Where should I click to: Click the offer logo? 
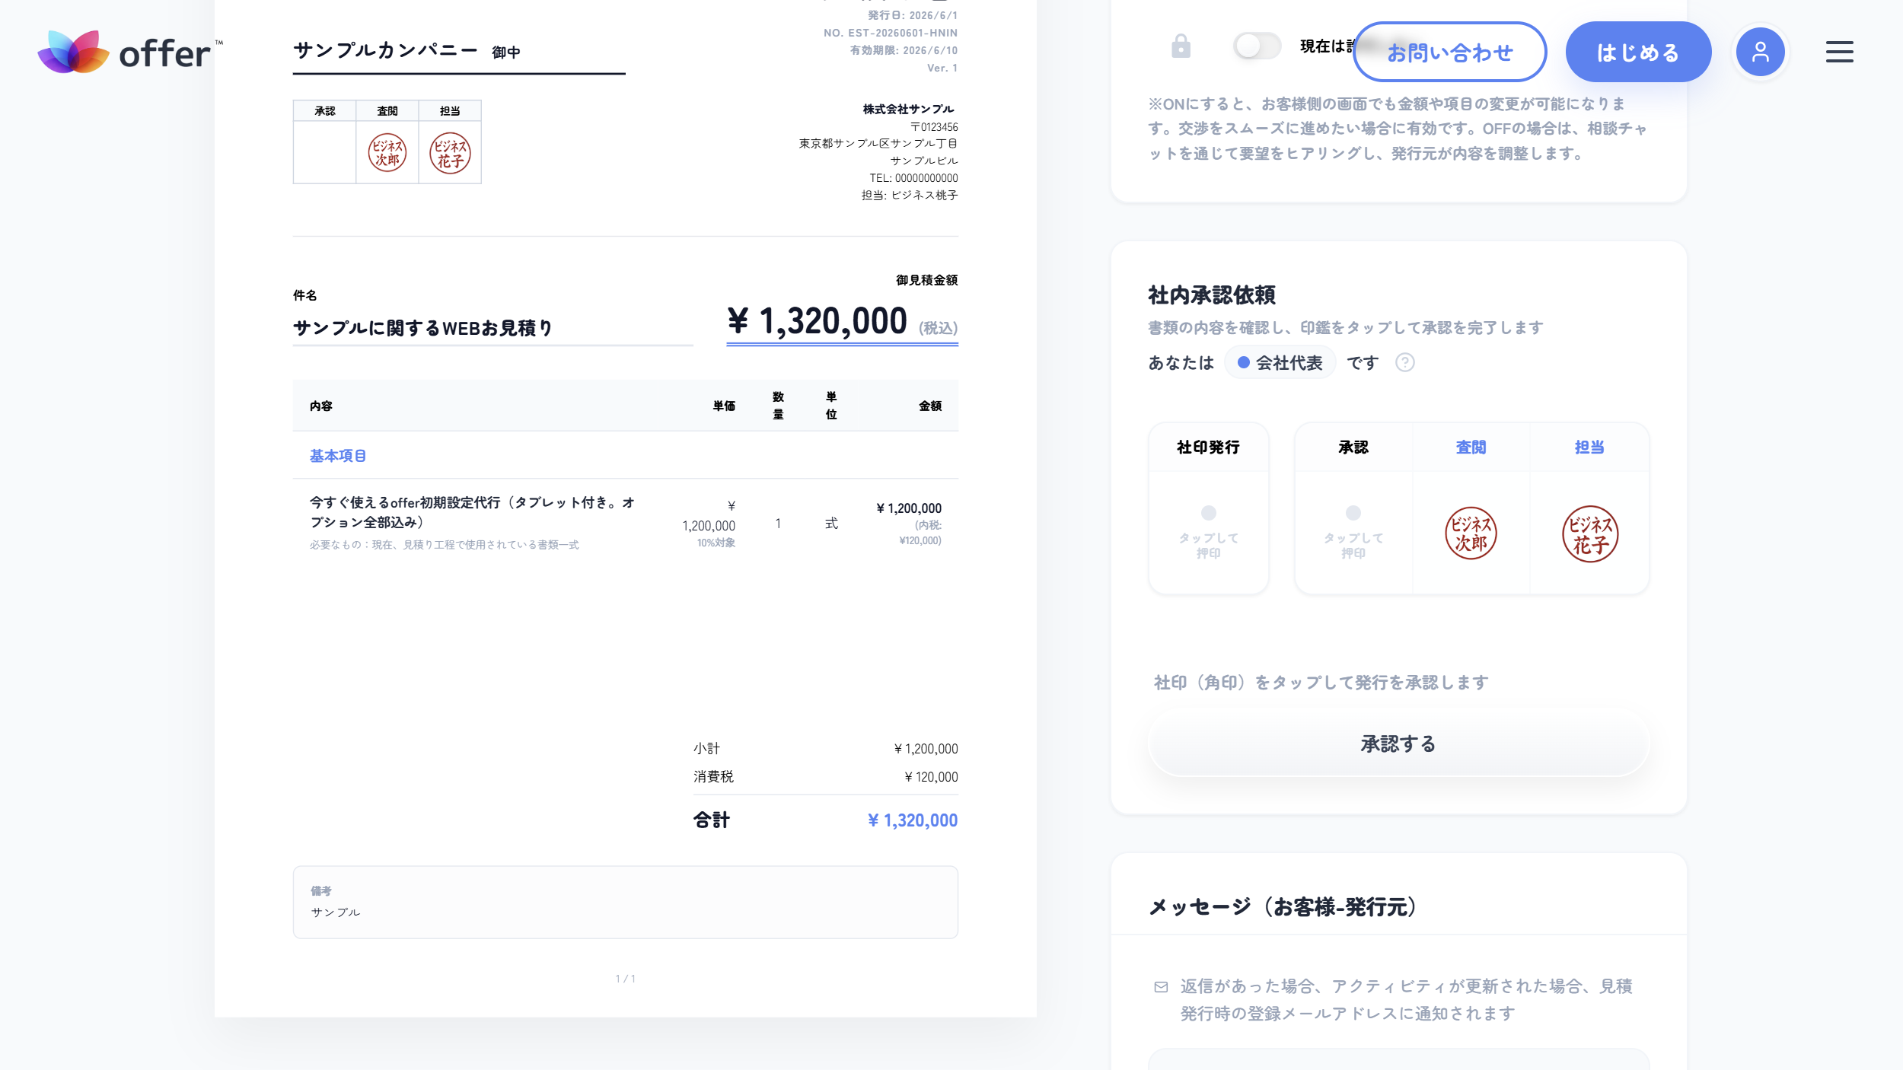pos(129,52)
